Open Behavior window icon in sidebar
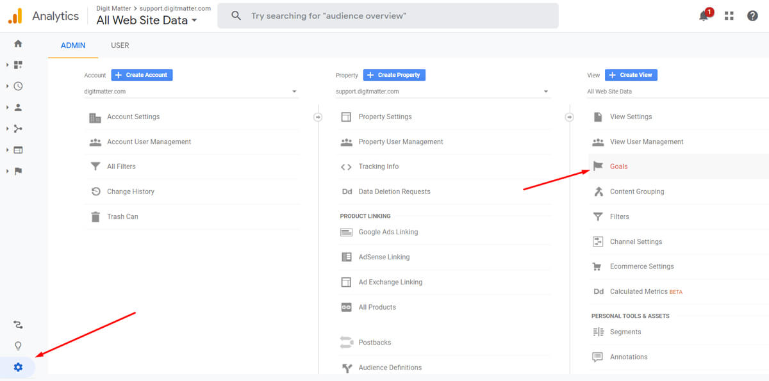Screen dimensions: 769x381 click(x=18, y=150)
